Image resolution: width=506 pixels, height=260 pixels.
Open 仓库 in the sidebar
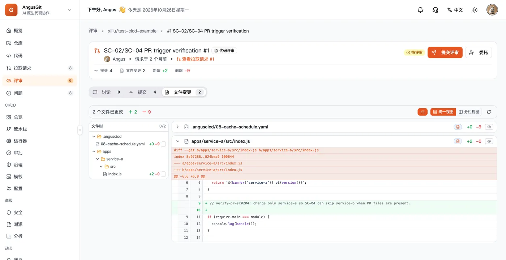(40, 43)
